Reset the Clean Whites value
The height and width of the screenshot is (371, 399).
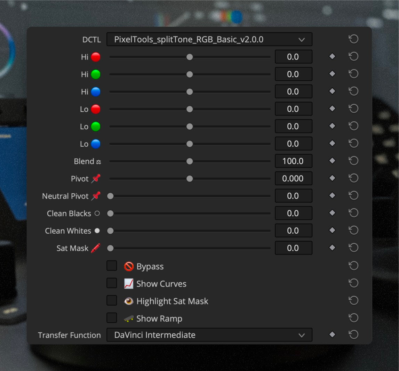[x=353, y=231]
